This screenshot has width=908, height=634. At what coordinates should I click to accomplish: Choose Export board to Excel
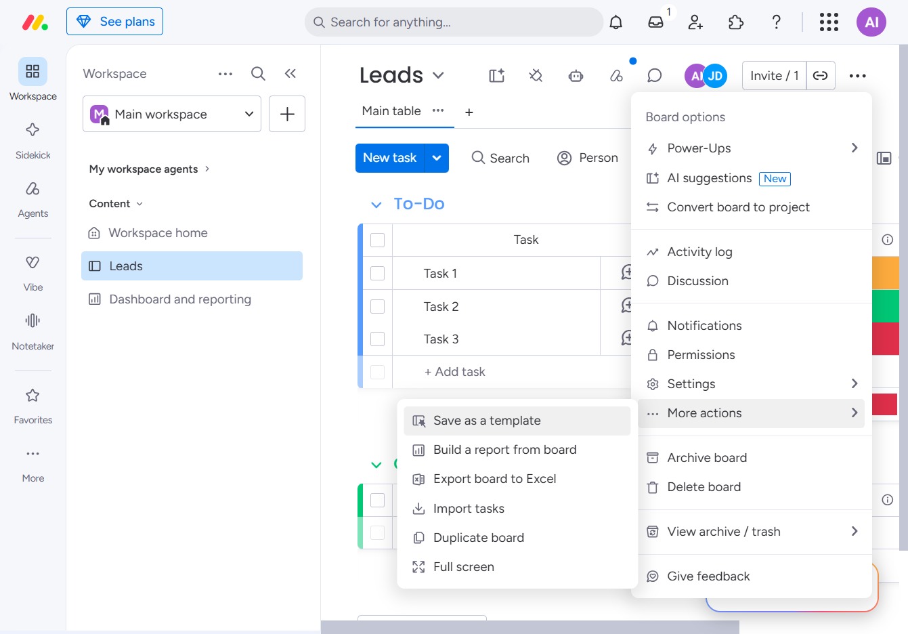coord(517,479)
